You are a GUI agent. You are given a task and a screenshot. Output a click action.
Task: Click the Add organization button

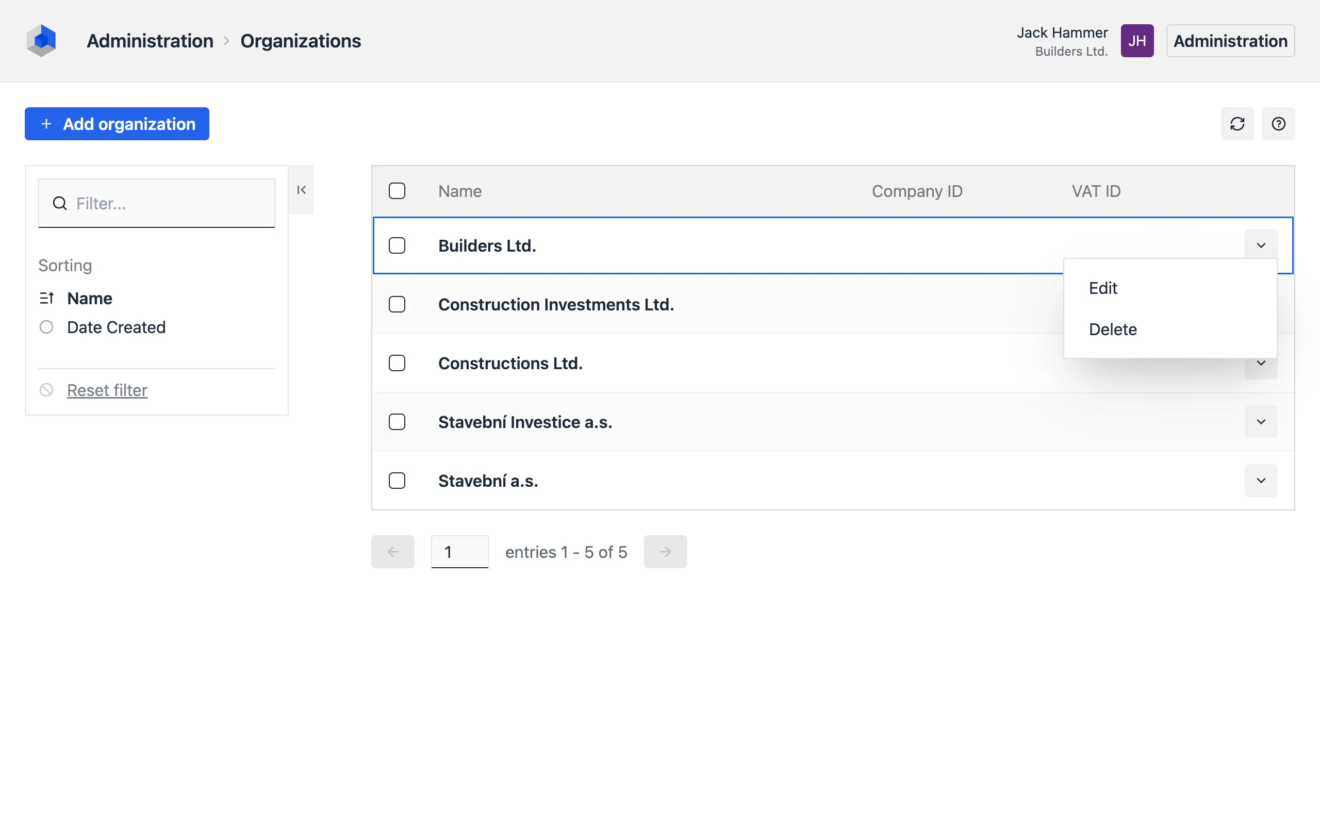tap(117, 124)
